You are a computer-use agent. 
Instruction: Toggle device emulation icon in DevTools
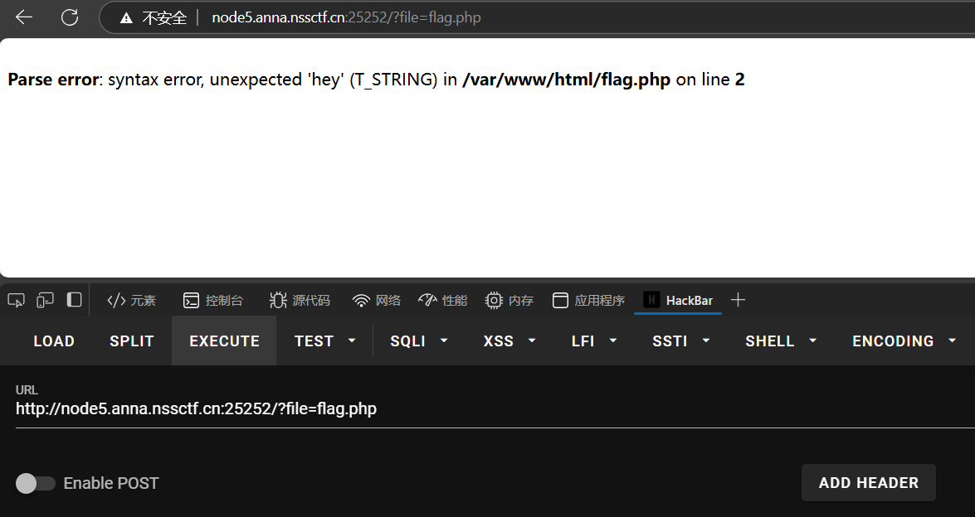pos(46,300)
